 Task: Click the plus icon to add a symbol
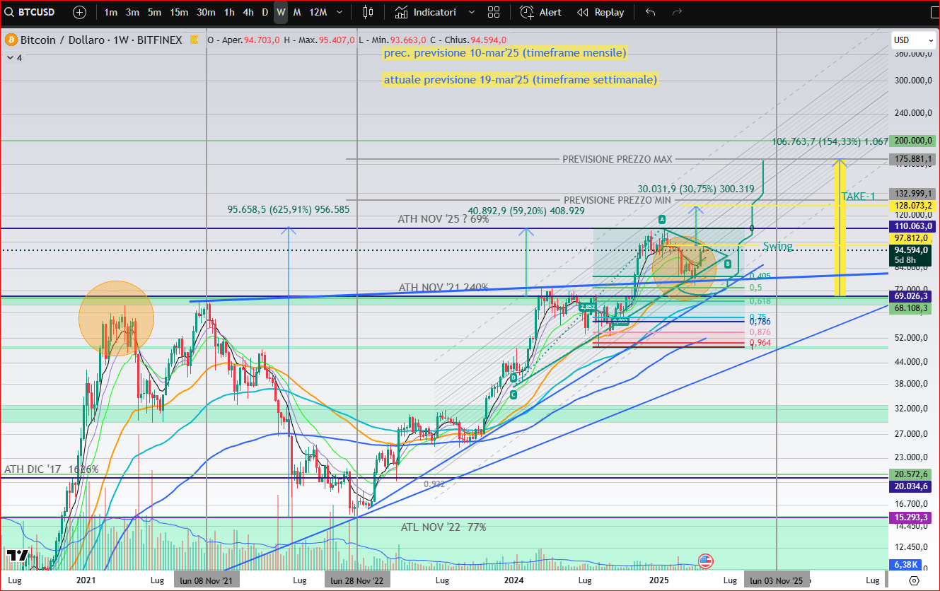[79, 12]
